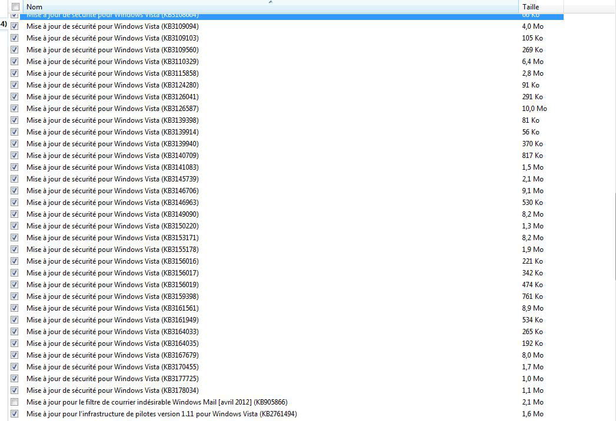Select the KB3153171 update row text

click(112, 238)
